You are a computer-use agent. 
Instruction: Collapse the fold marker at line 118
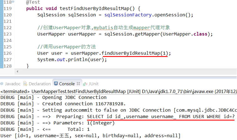click(x=13, y=1)
